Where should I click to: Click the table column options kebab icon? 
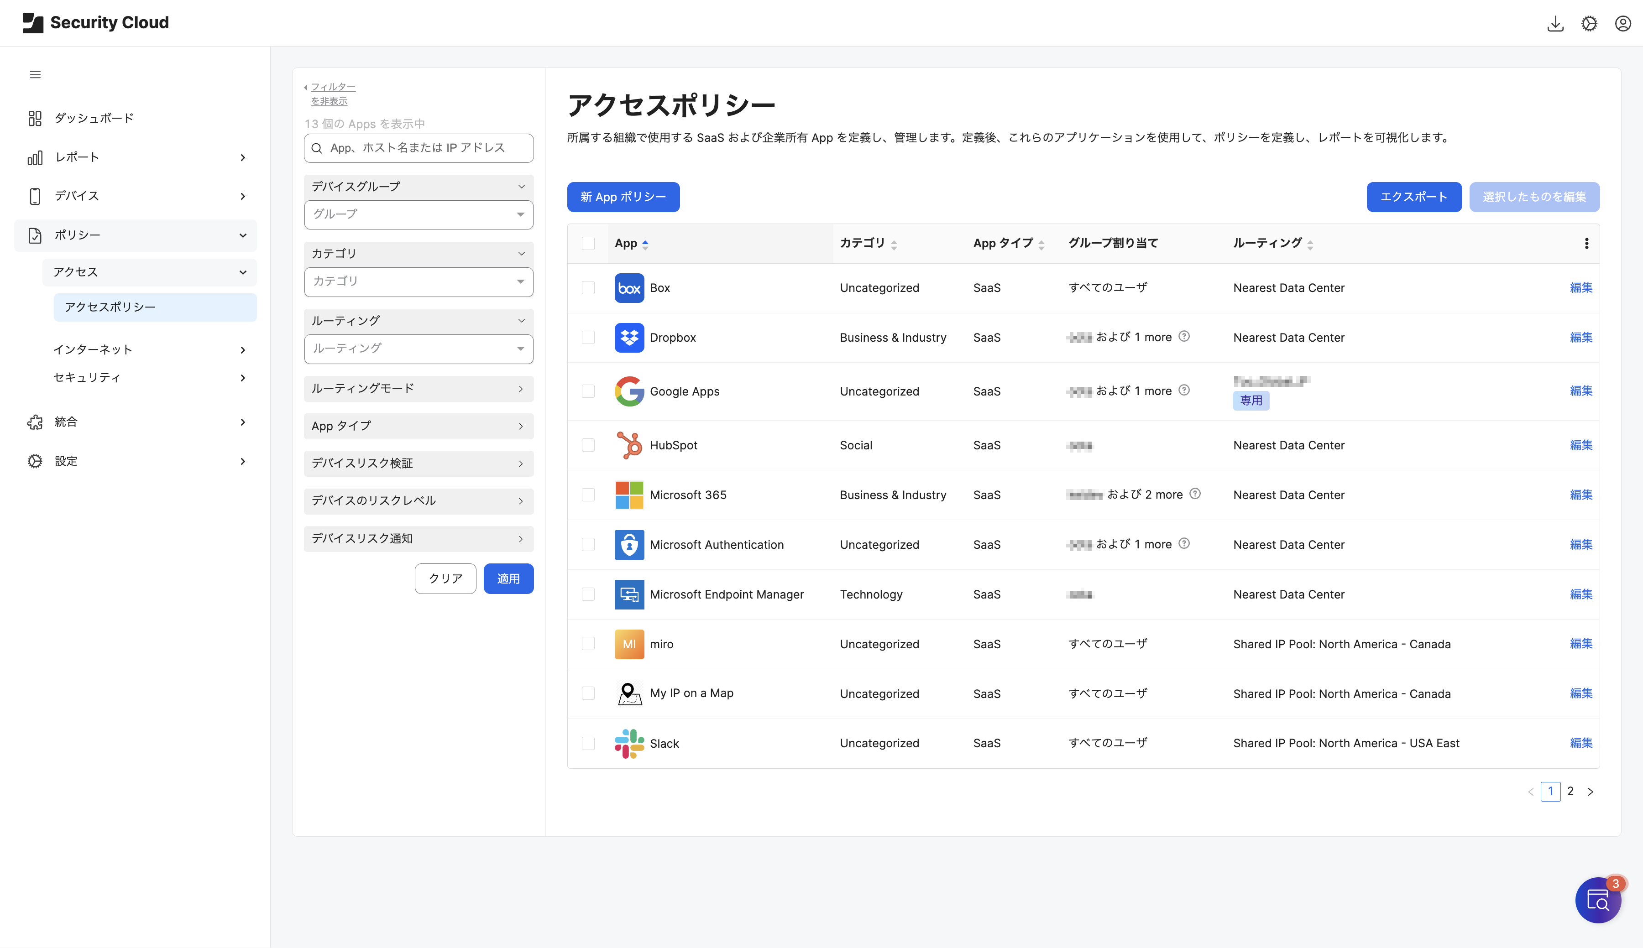tap(1586, 244)
